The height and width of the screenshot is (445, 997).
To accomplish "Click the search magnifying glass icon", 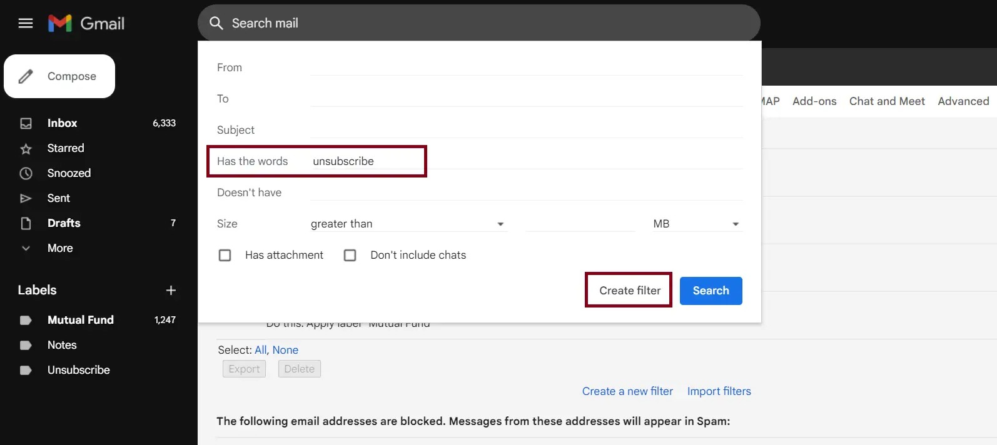I will pyautogui.click(x=216, y=22).
